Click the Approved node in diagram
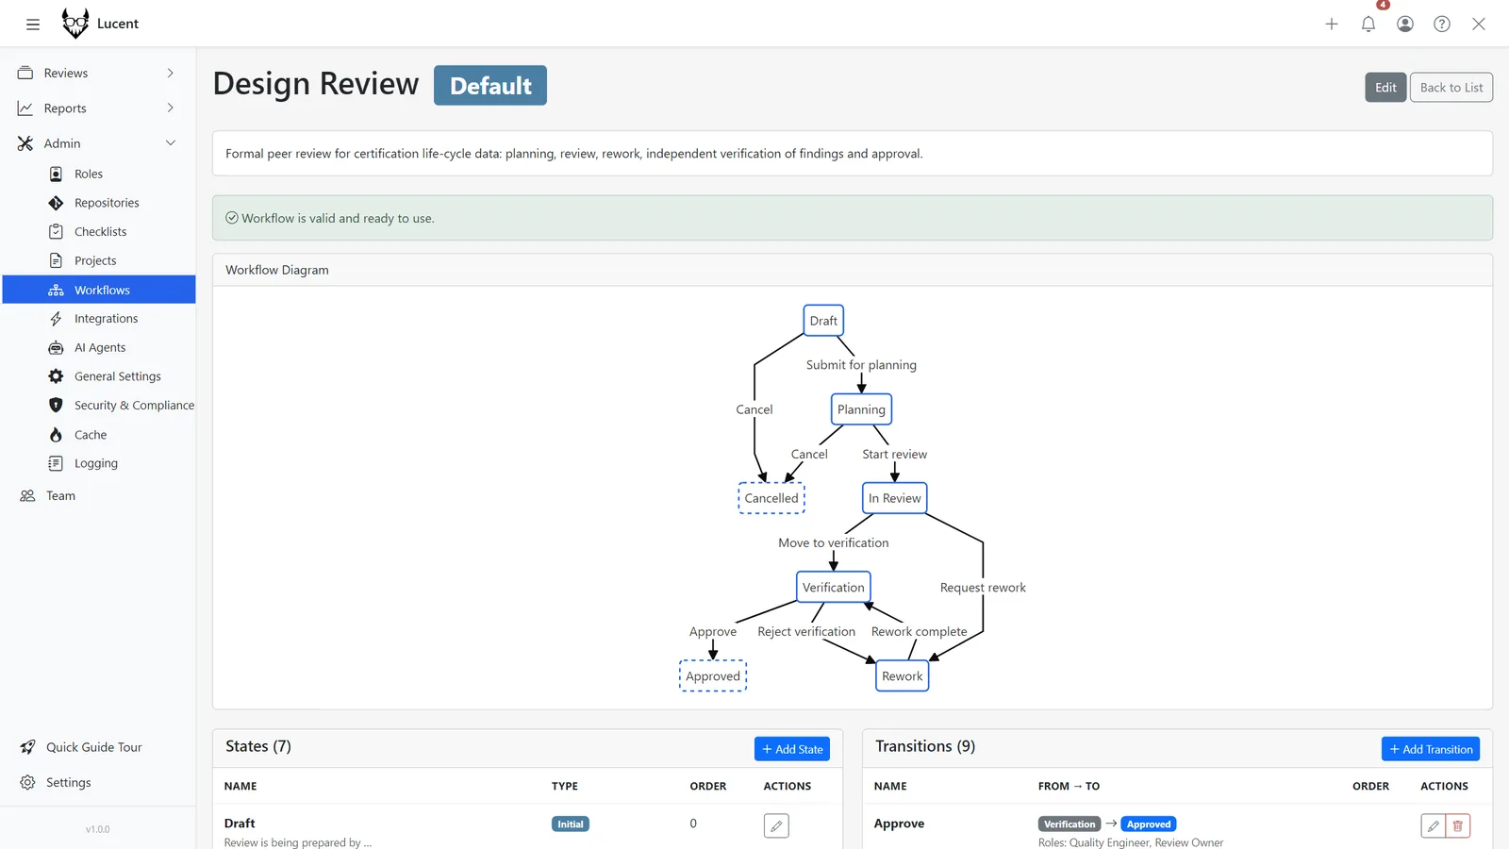The image size is (1509, 849). pyautogui.click(x=713, y=676)
